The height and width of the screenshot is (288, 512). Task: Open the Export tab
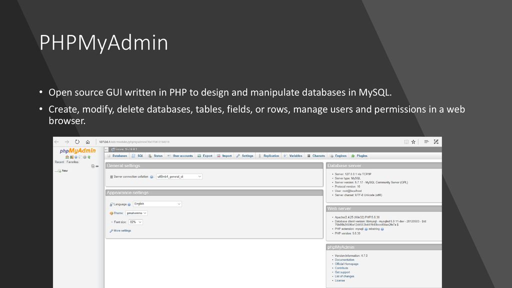tap(204, 156)
